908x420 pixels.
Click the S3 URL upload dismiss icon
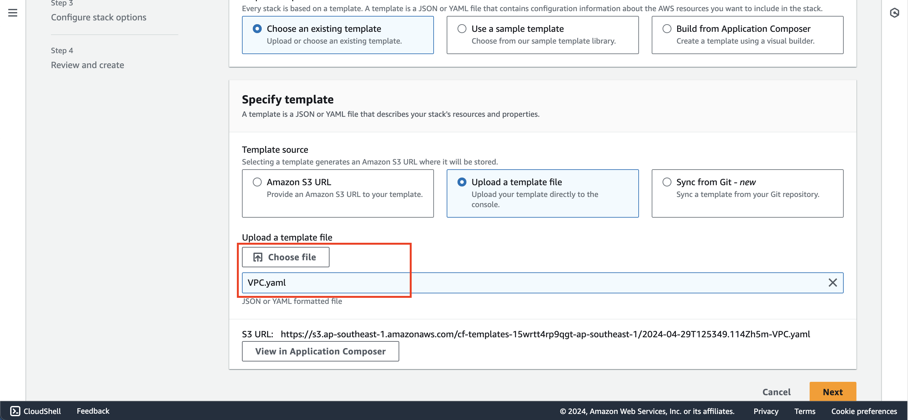tap(833, 282)
